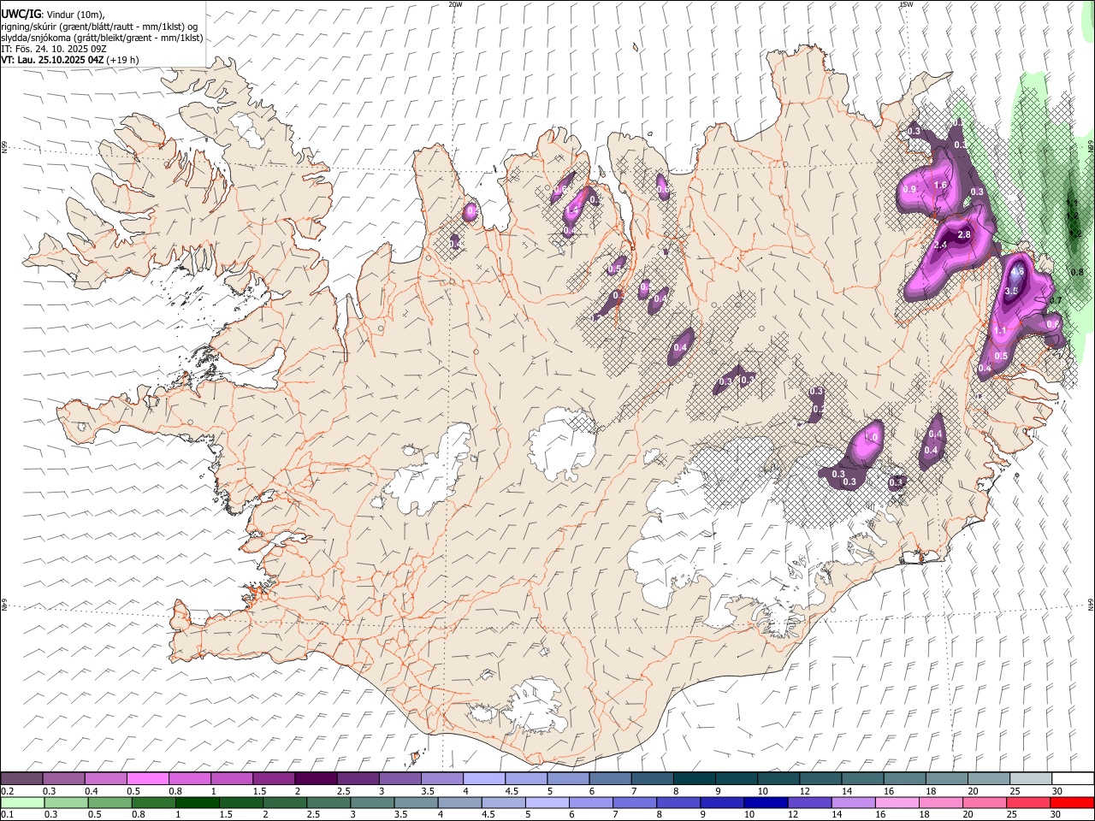This screenshot has height=821, width=1095.
Task: Click the 0.2 label on the snow scale
Action: pos(7,790)
